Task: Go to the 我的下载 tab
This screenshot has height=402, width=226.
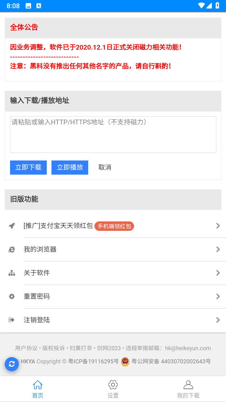Action: (x=188, y=389)
